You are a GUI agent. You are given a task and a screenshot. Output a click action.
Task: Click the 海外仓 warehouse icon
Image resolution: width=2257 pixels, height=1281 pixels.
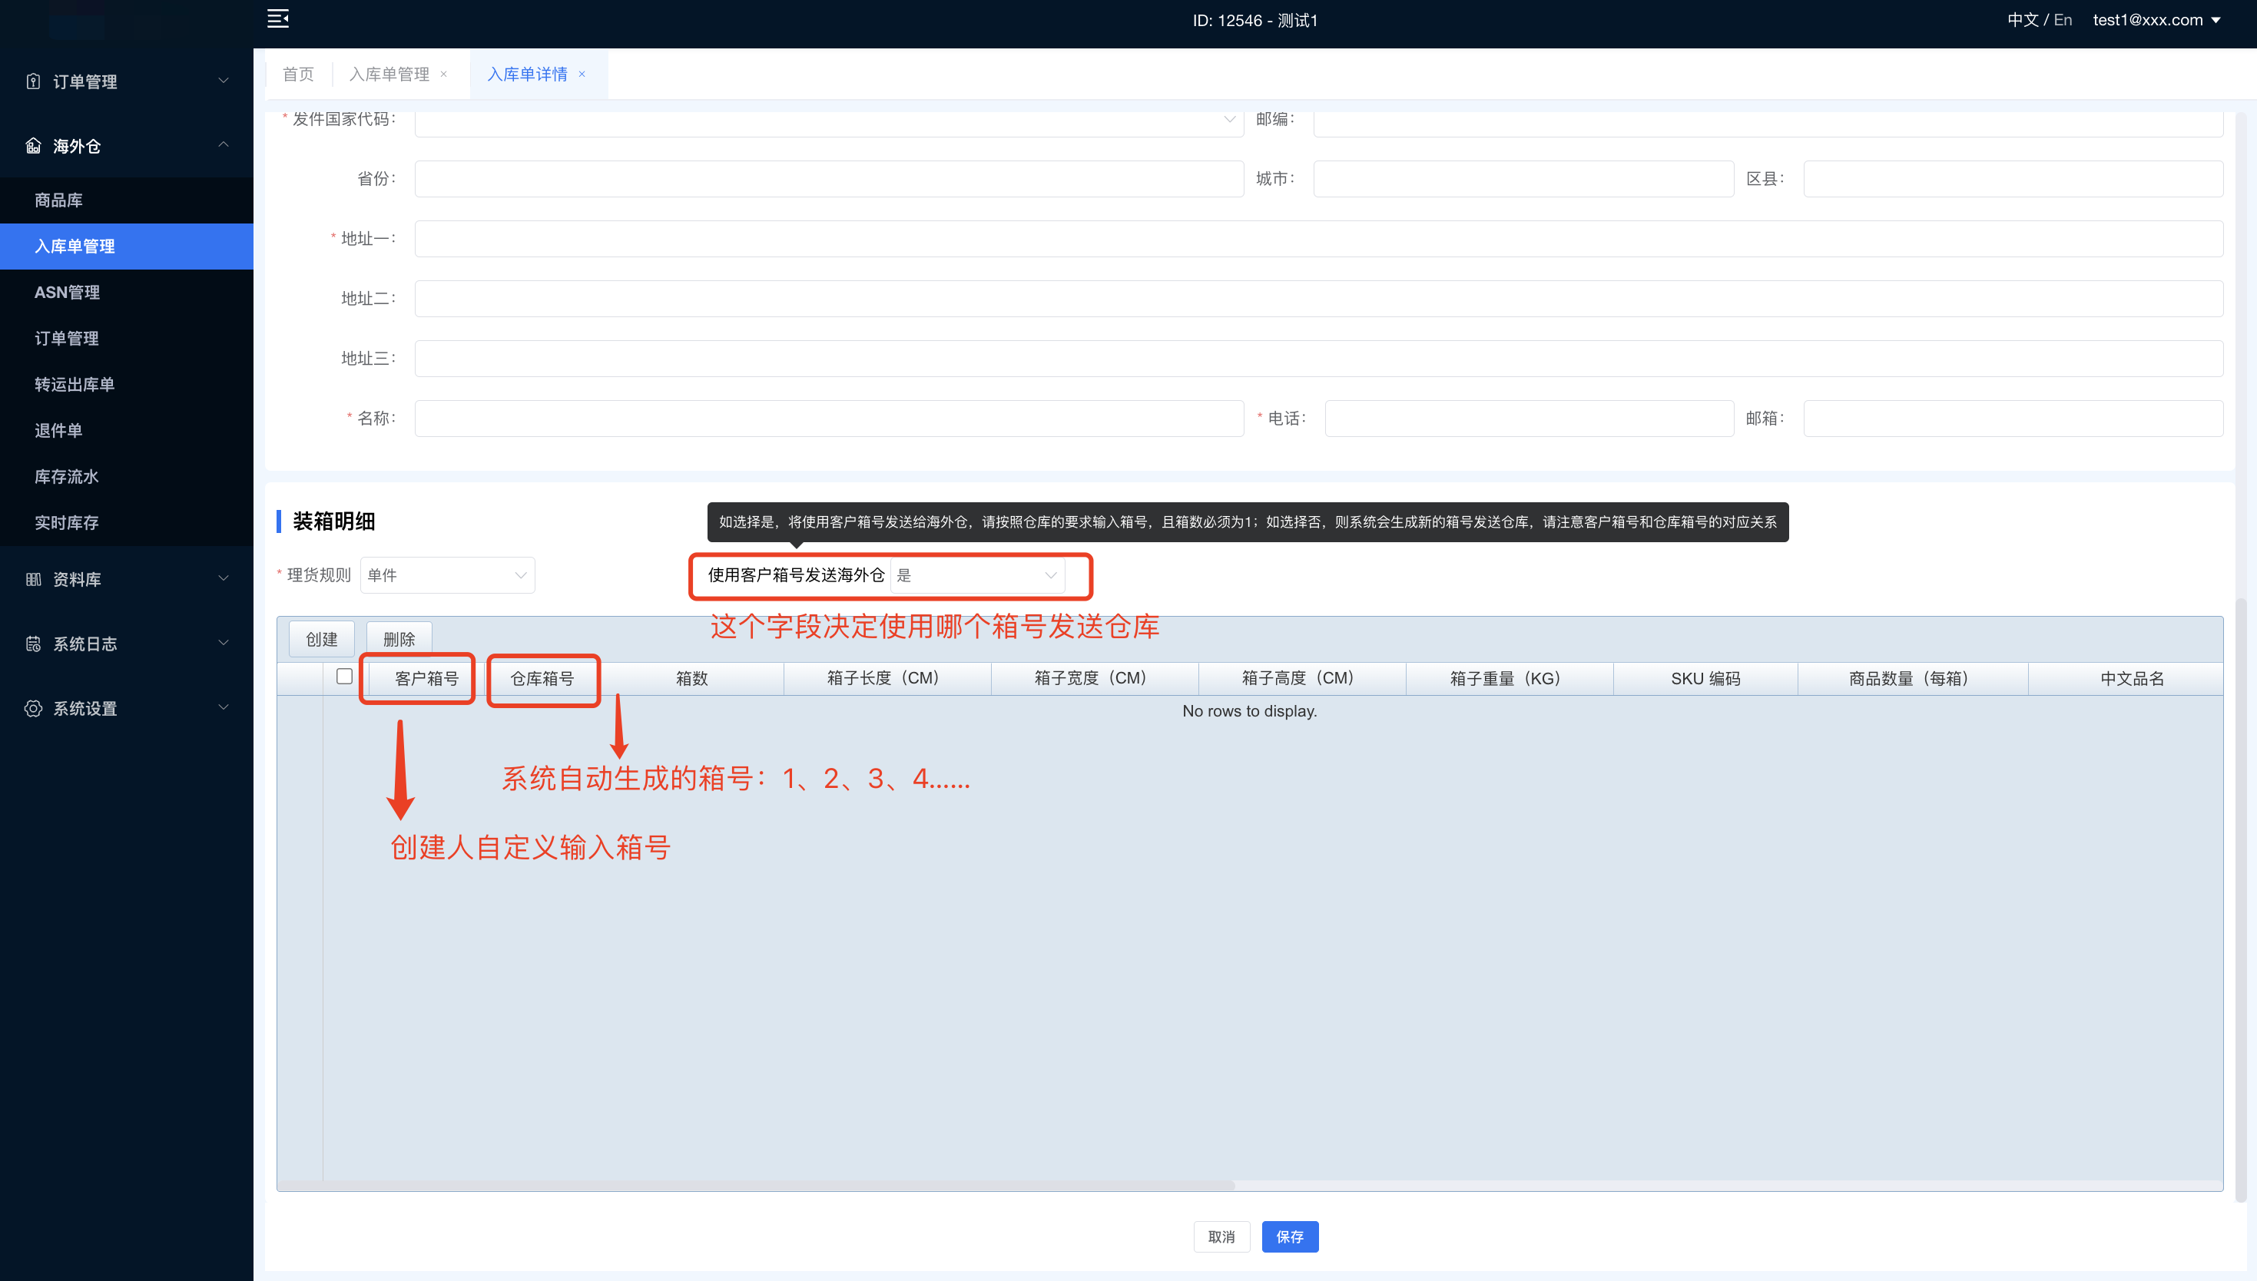coord(34,145)
